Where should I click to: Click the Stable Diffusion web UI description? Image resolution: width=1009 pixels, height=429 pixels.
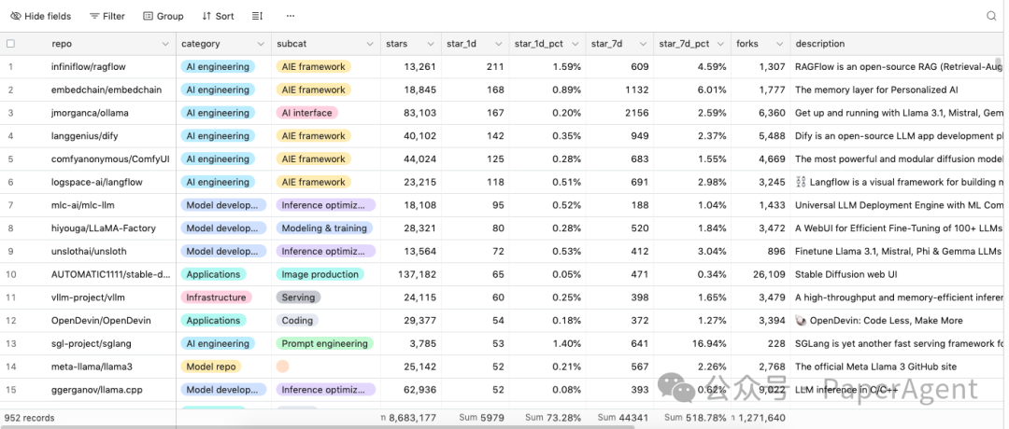click(x=845, y=275)
